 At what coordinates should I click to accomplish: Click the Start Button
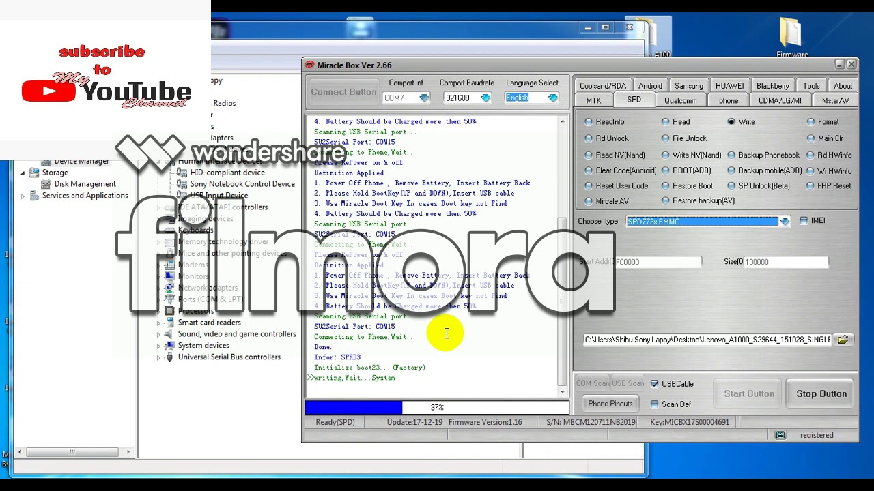(749, 393)
